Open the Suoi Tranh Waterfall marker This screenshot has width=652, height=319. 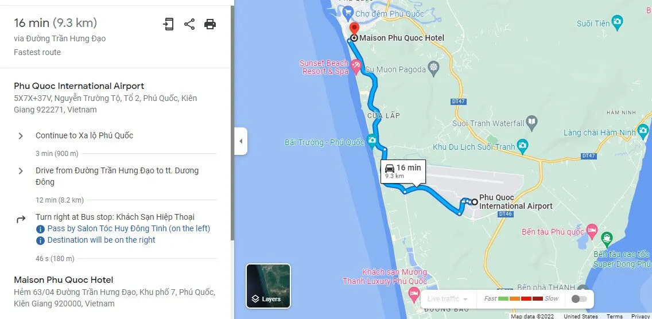[532, 123]
